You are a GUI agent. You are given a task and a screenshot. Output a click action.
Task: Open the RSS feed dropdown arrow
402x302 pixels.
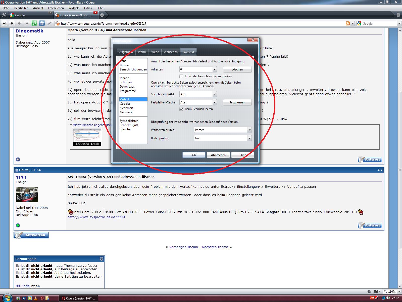pos(353,24)
